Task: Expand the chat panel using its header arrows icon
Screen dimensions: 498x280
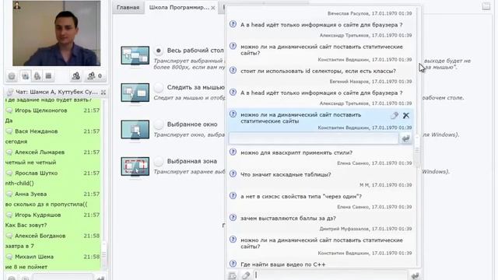Action: coord(103,92)
